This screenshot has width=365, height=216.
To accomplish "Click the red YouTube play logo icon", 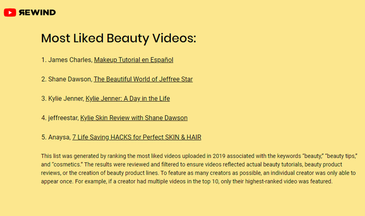I will pyautogui.click(x=10, y=13).
